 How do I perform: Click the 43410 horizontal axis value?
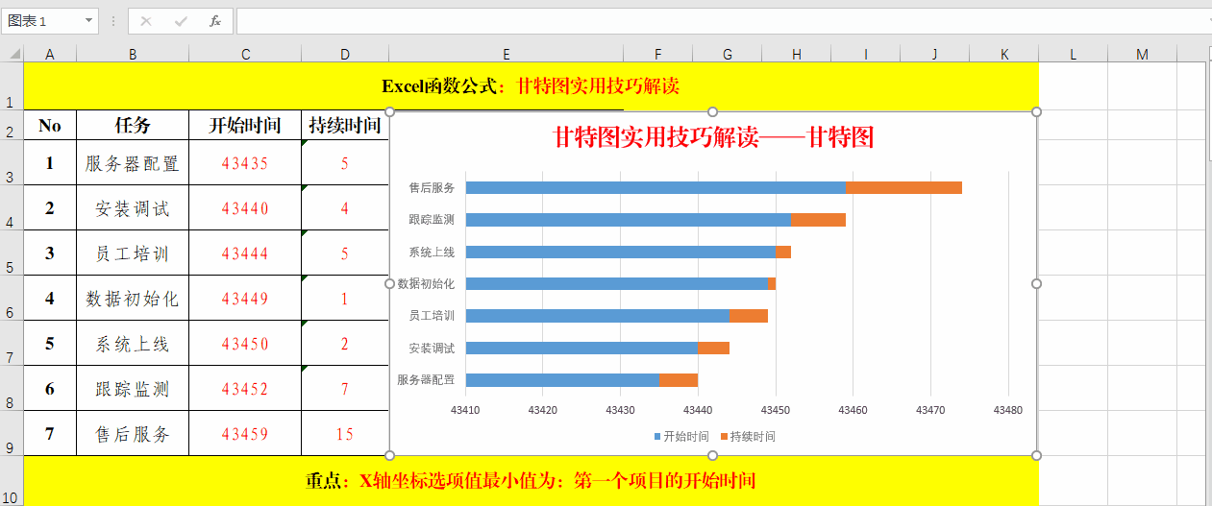click(x=466, y=410)
